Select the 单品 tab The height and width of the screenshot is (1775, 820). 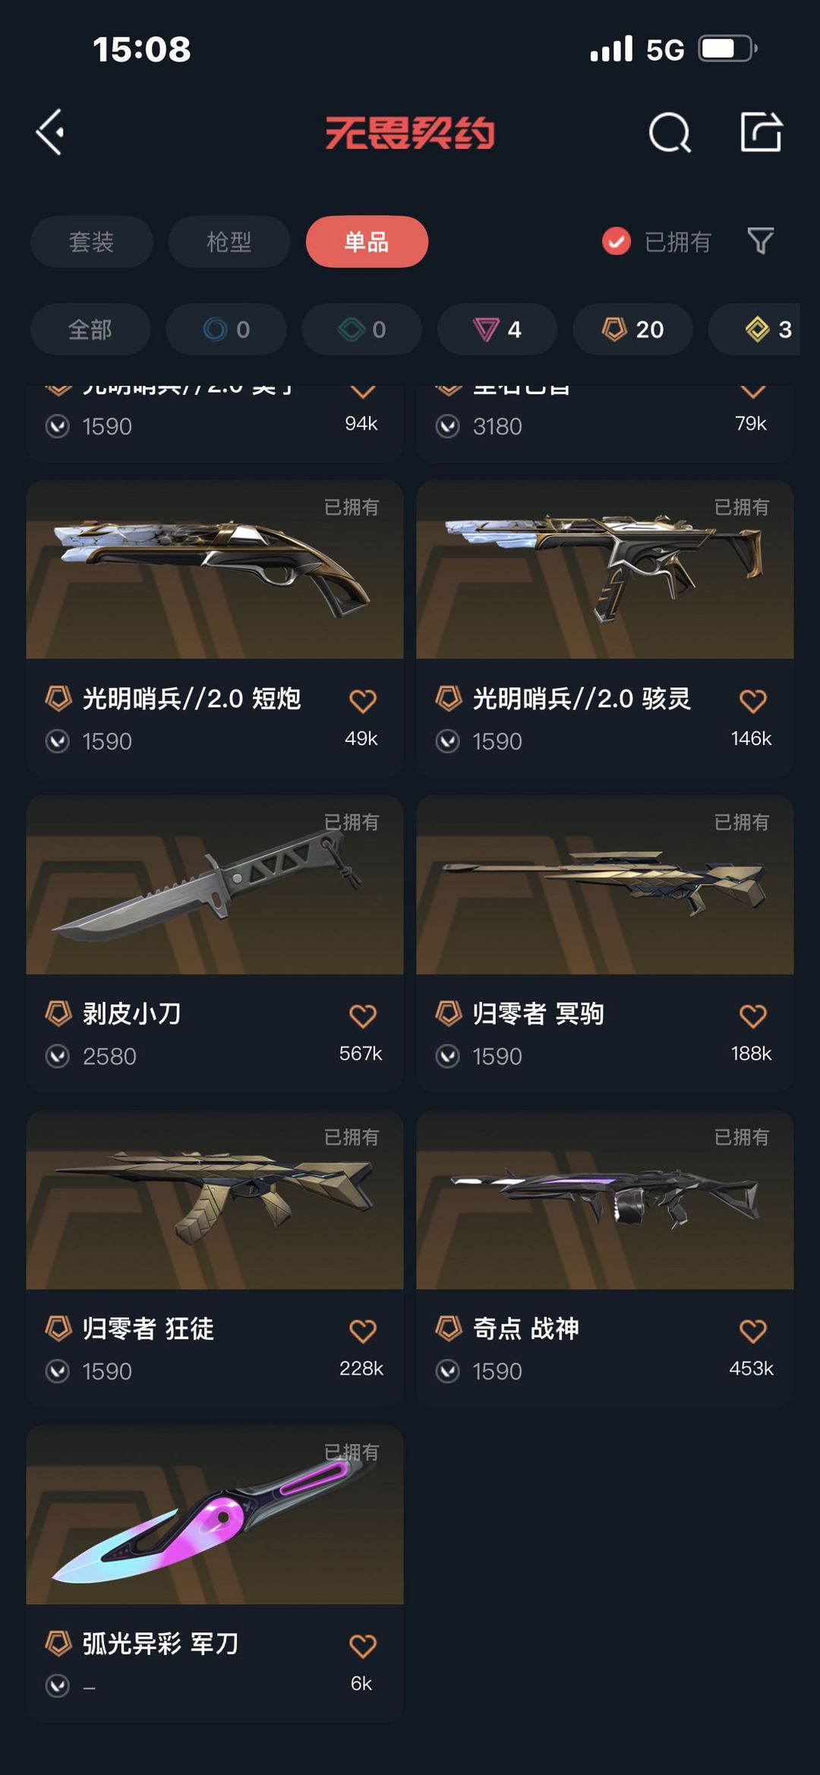(367, 242)
